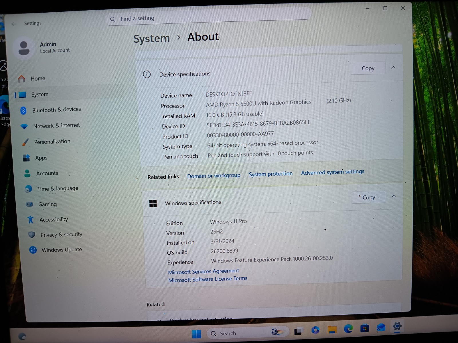Screen dimensions: 458x343
Task: Open Windows Update page
Action: click(62, 250)
